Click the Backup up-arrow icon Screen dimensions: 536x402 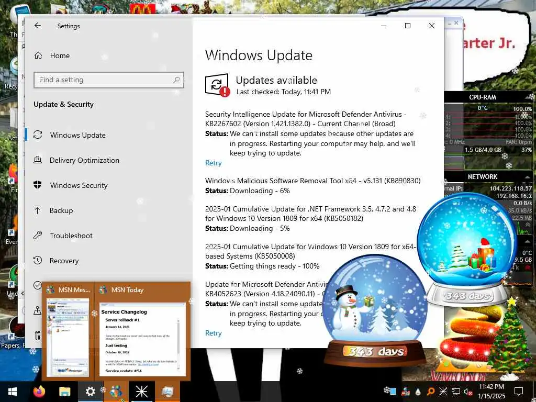click(x=38, y=210)
